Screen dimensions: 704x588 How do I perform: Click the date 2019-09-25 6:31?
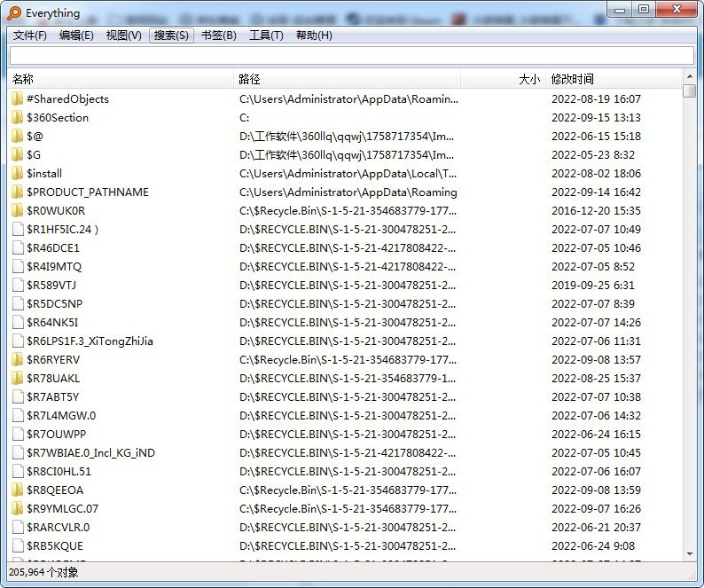(593, 286)
